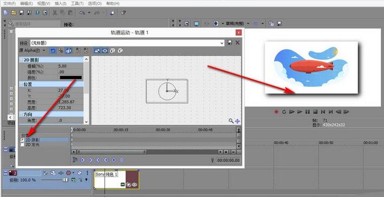Viewport: 384px width, 197px height.
Task: Click the zoom magnifier in the motion workspace
Action: [231, 121]
